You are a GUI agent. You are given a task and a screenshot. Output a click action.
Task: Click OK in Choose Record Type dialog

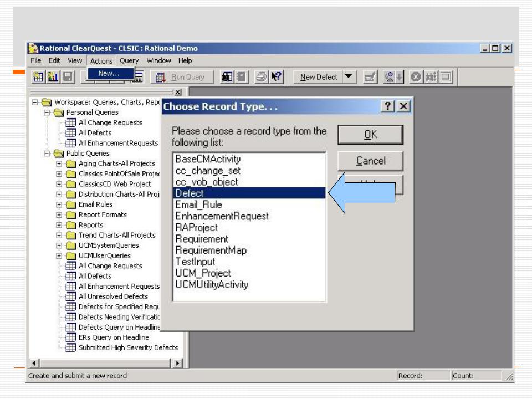[x=371, y=135]
